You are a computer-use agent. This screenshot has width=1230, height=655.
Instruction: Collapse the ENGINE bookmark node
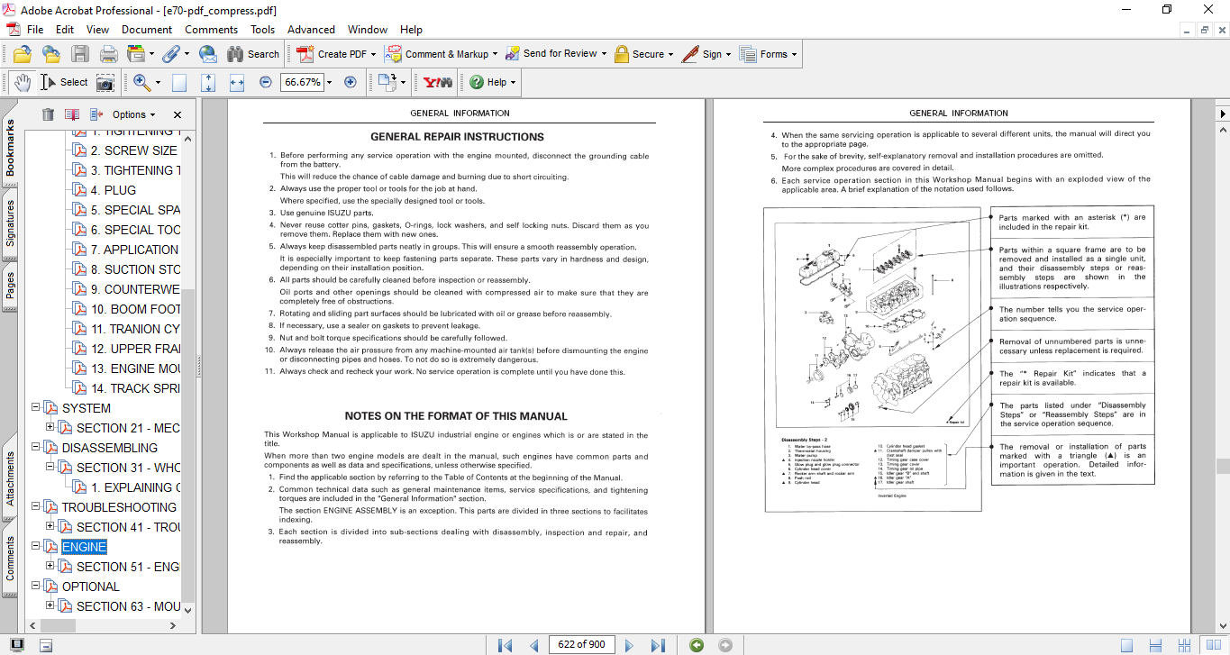pyautogui.click(x=36, y=547)
